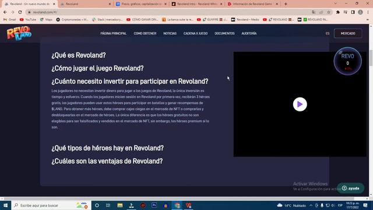
Task: Click the browser forward arrow
Action: [13, 12]
